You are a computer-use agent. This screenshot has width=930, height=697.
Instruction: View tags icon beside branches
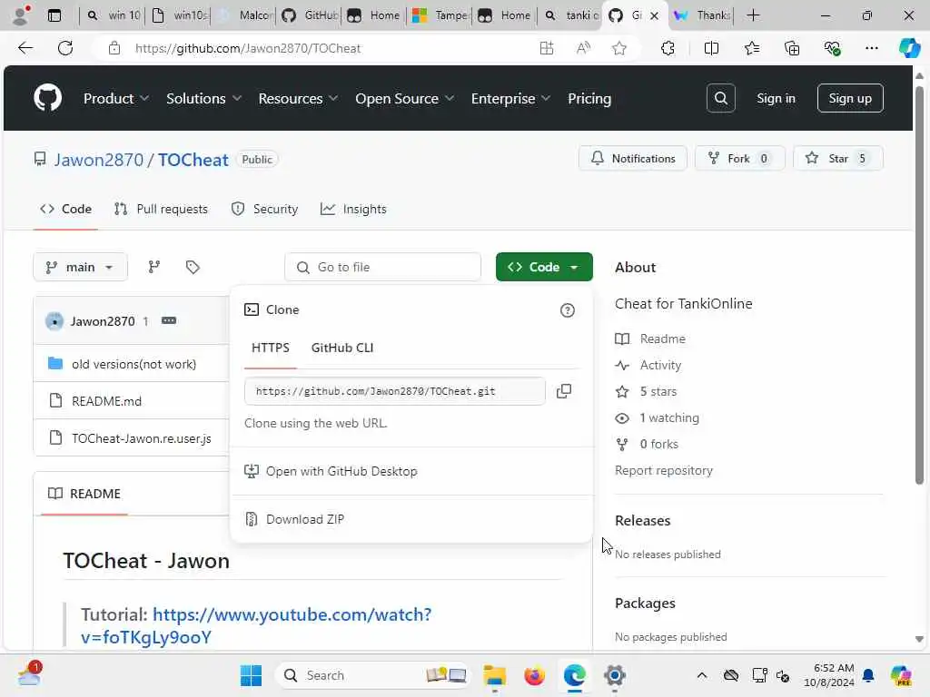(x=193, y=268)
